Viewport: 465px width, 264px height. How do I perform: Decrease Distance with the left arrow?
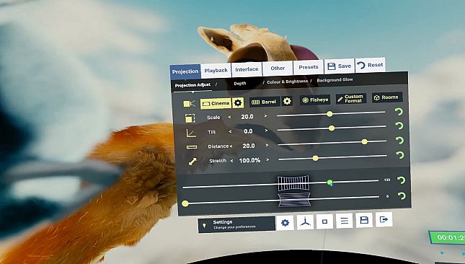coord(231,146)
